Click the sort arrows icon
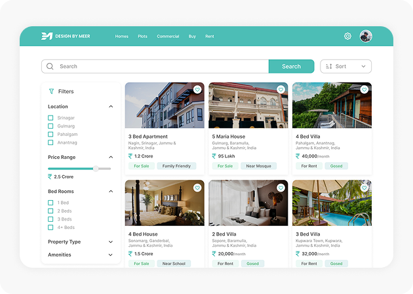This screenshot has width=413, height=294. point(328,66)
